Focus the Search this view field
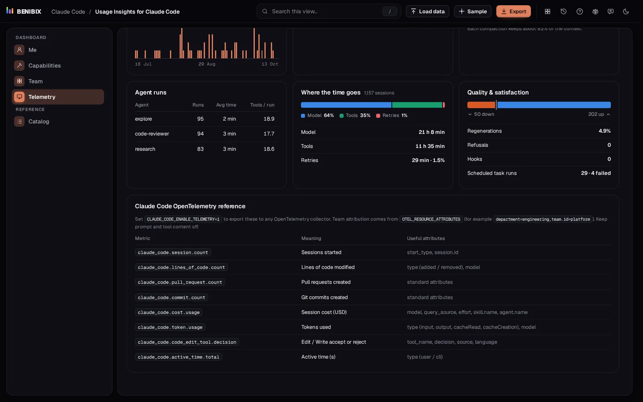 [329, 11]
